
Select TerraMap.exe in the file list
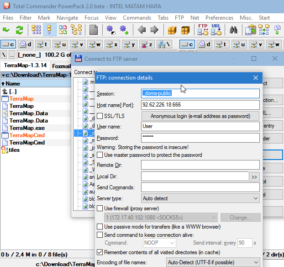point(27,128)
